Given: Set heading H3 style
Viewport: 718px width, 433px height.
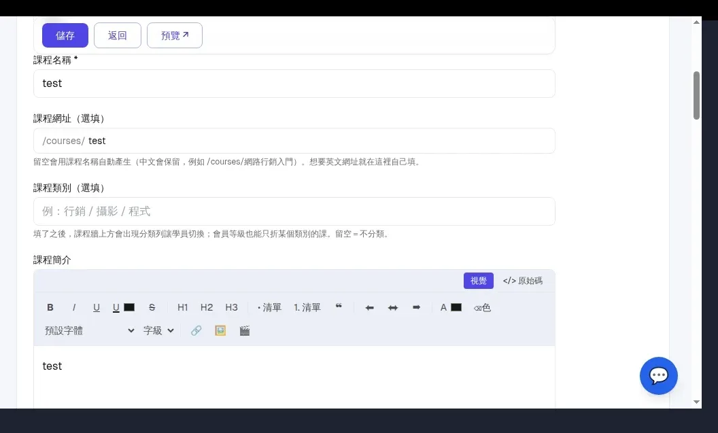Looking at the screenshot, I should point(231,307).
